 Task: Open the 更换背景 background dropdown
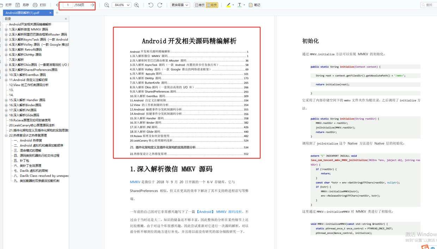point(180,5)
